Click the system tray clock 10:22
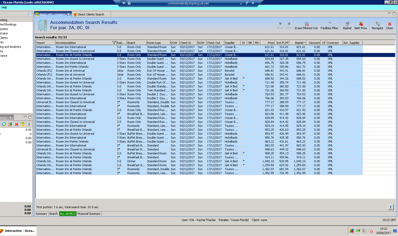 click(x=384, y=229)
